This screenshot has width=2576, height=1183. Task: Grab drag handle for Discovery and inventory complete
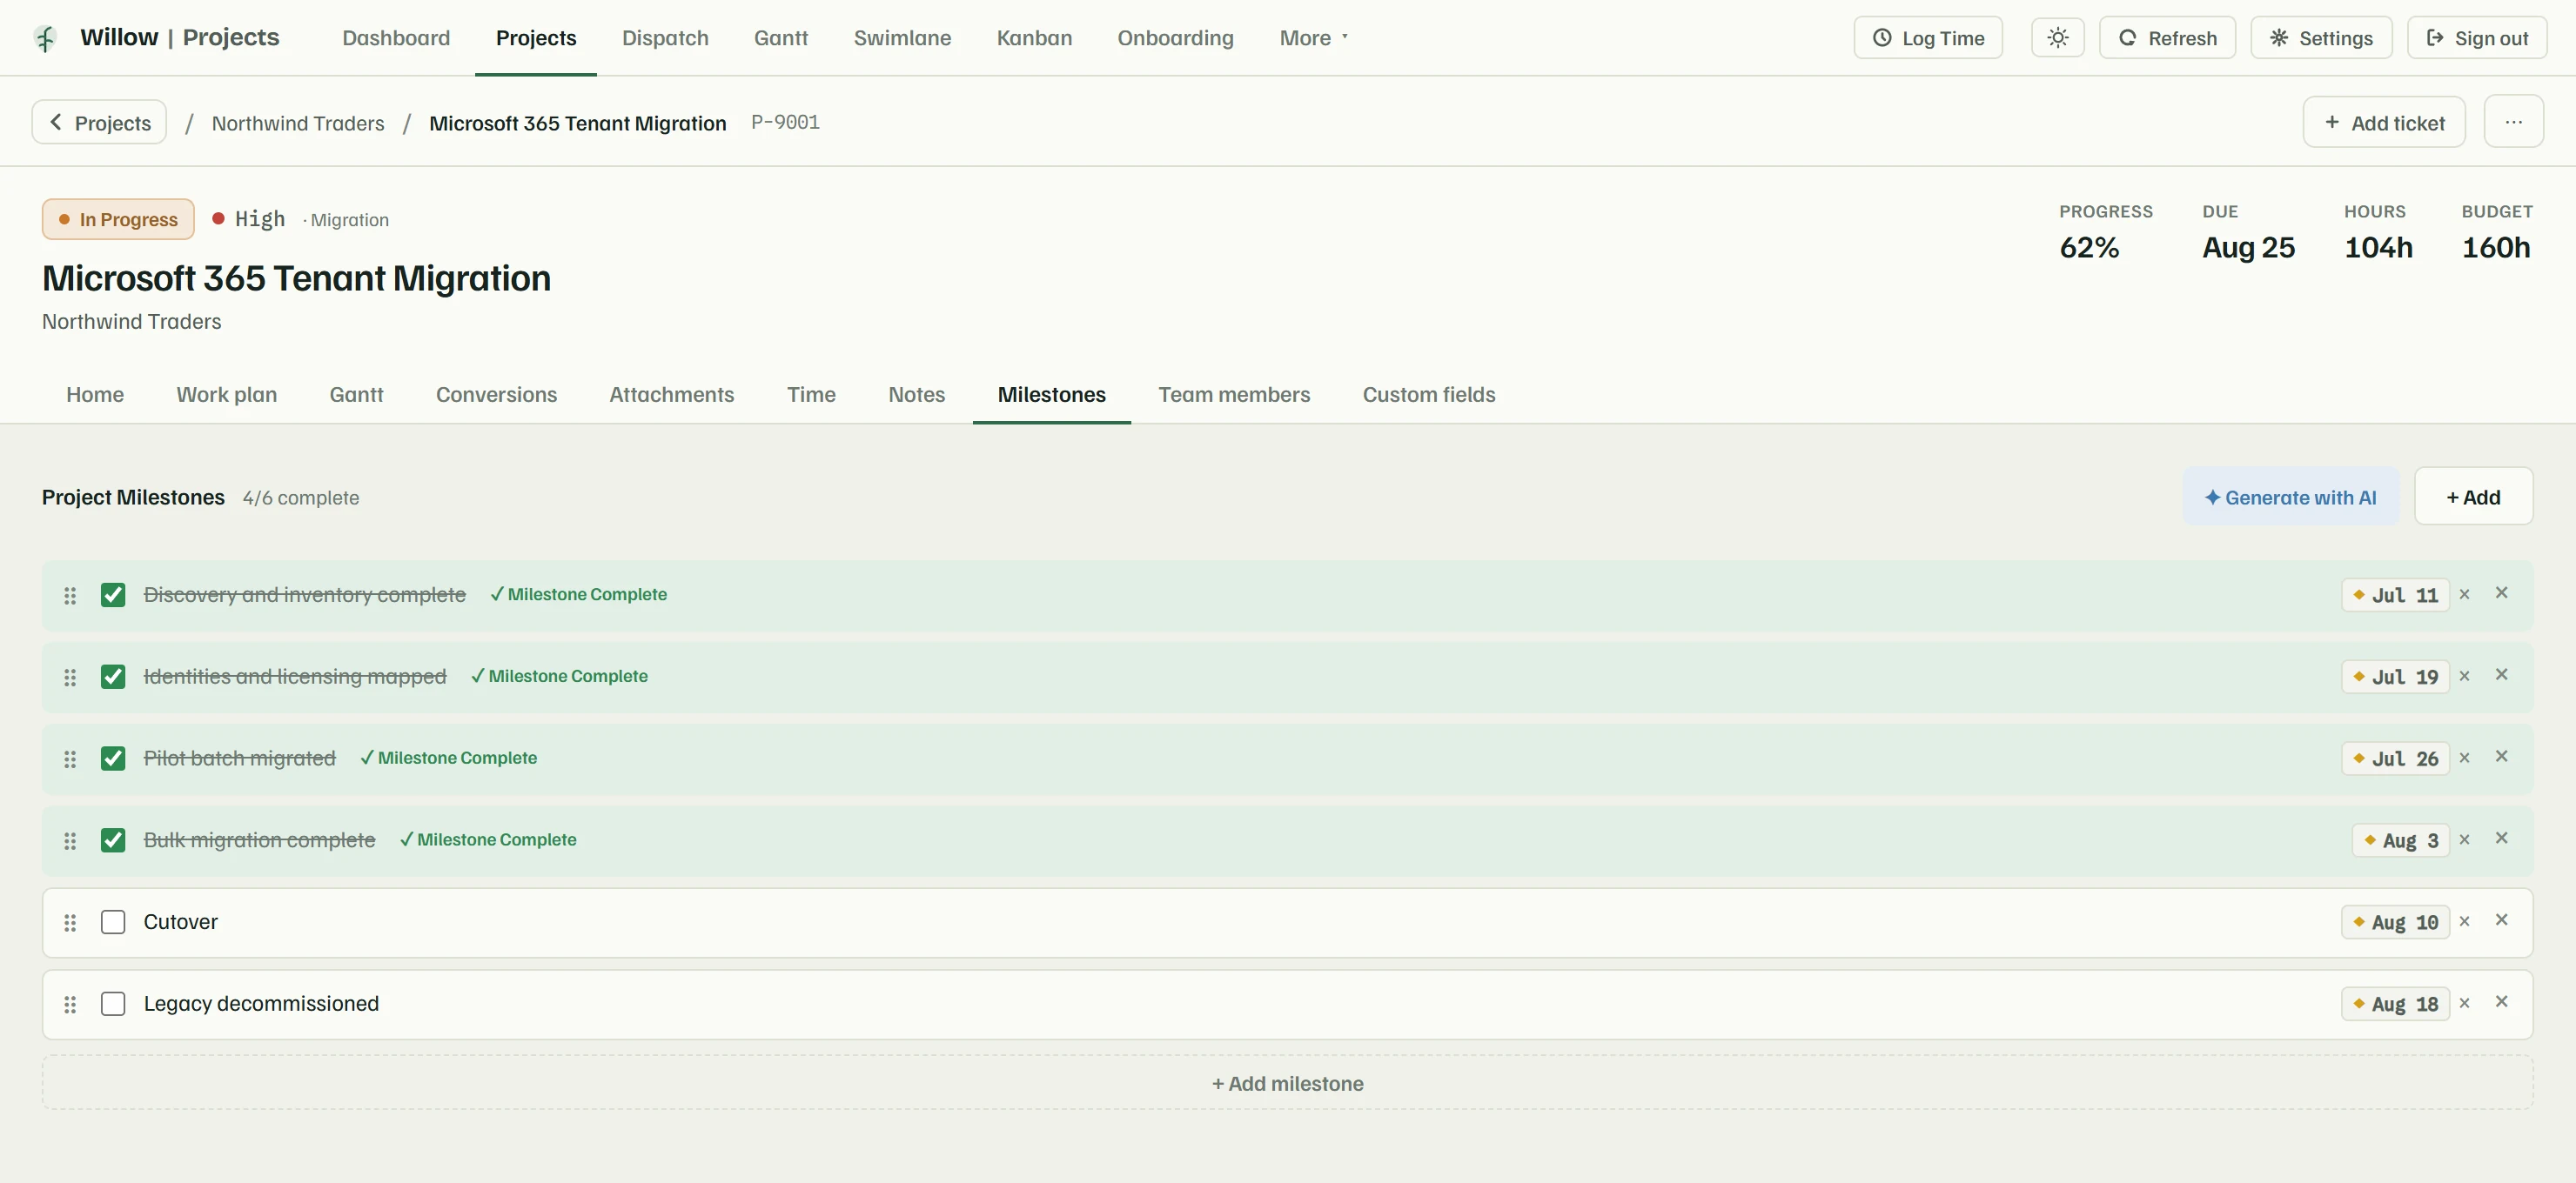click(x=70, y=596)
